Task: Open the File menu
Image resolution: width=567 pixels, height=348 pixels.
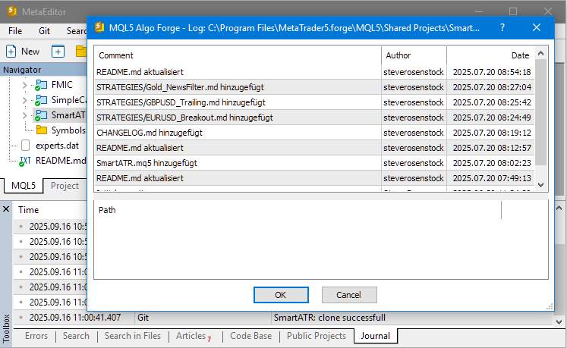Action: 15,31
